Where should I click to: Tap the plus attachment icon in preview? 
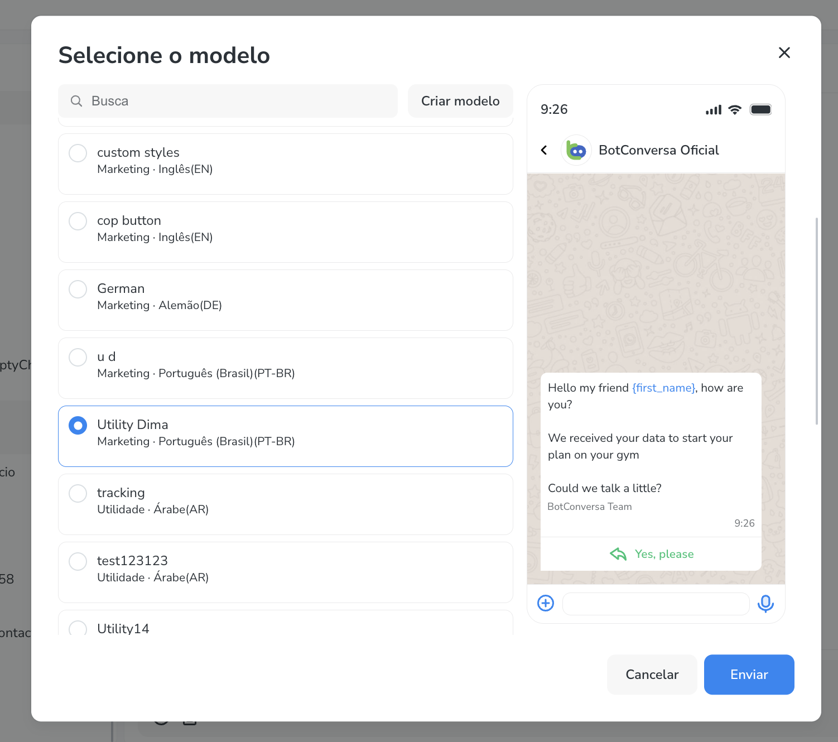[x=546, y=603]
